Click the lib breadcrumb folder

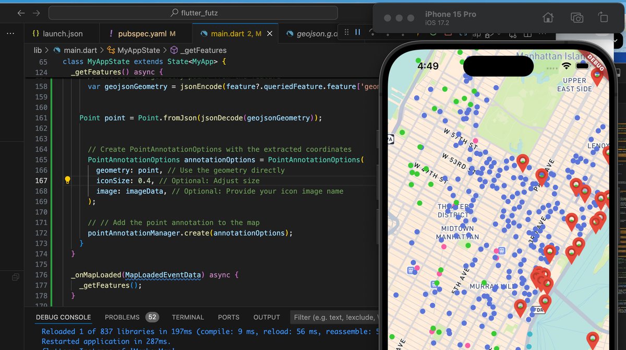pos(38,51)
